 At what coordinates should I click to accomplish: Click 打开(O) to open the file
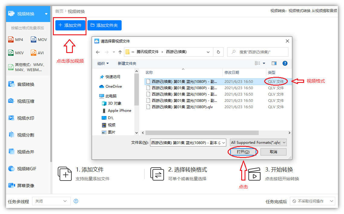(x=243, y=152)
